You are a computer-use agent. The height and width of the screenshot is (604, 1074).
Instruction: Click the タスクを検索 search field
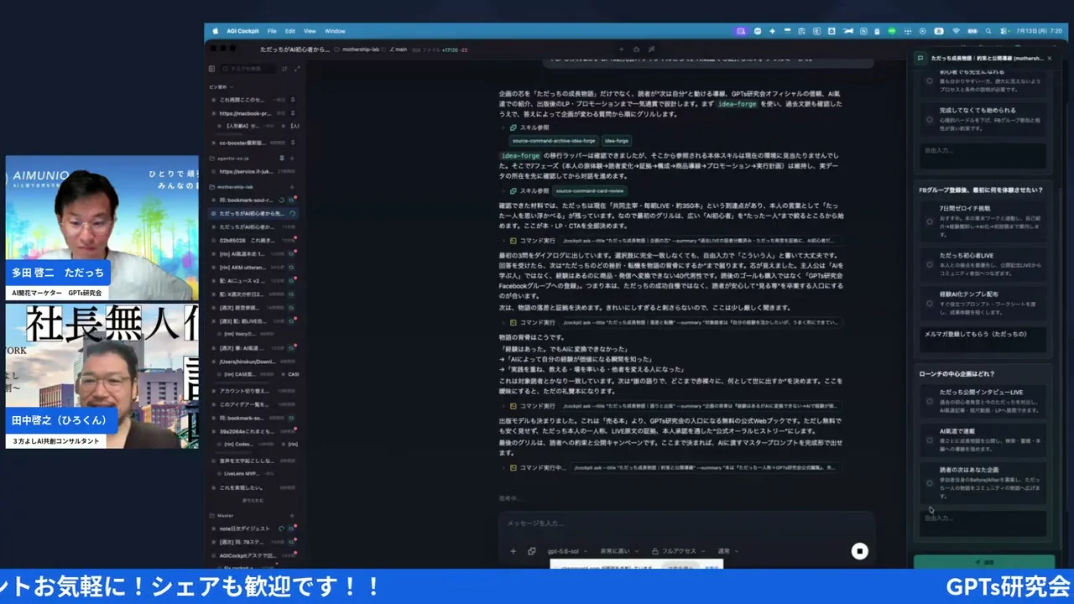pos(249,69)
